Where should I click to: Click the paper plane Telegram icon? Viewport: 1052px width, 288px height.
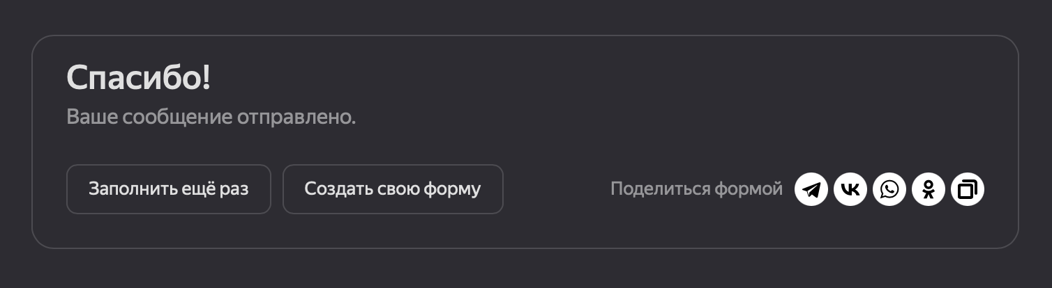click(x=811, y=189)
